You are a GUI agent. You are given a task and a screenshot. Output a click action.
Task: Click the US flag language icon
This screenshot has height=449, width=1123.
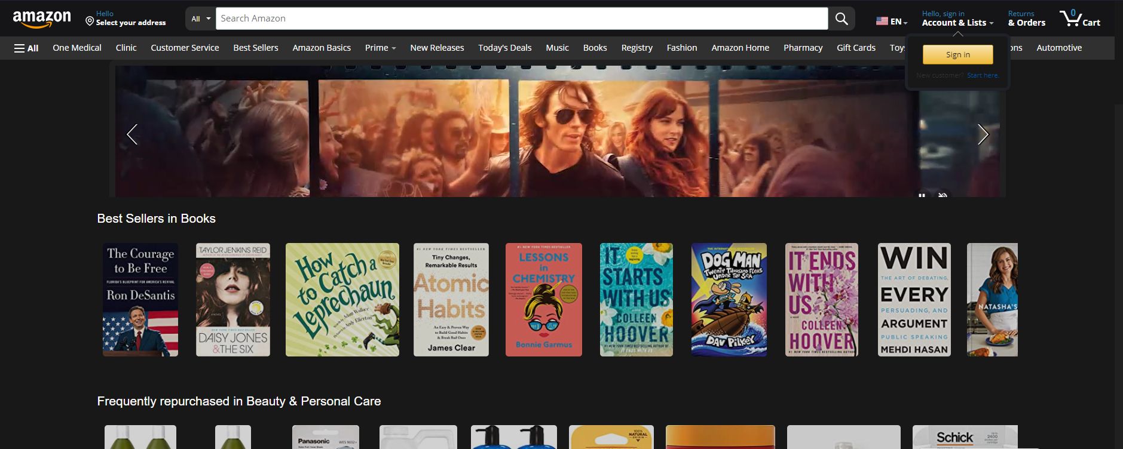click(882, 21)
